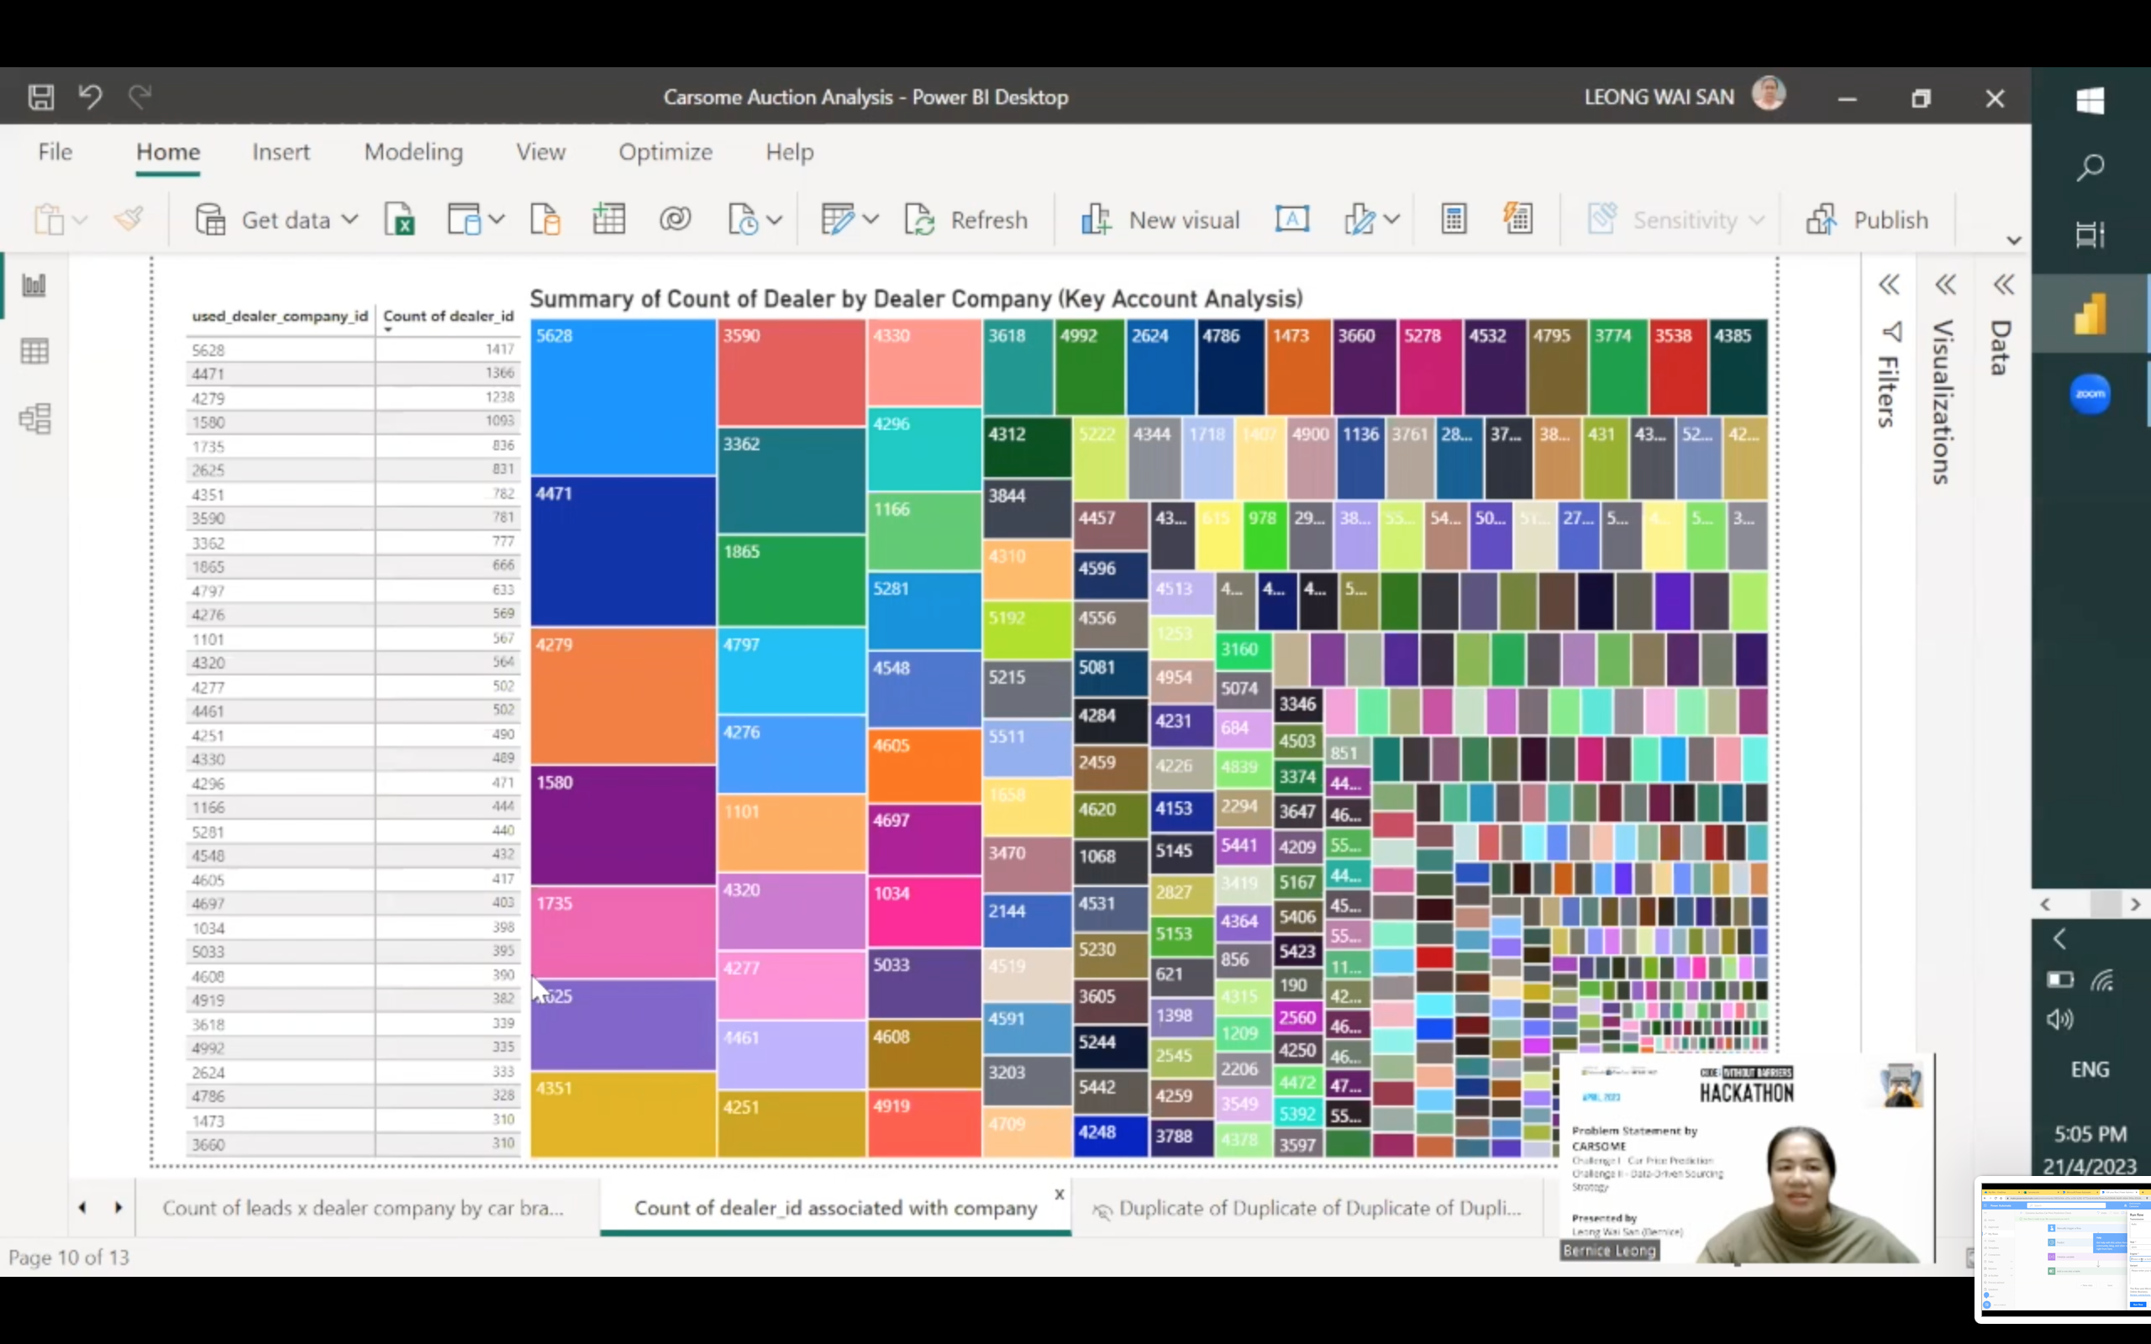This screenshot has height=1344, width=2151.
Task: Click the New measure calculator icon
Action: click(1454, 219)
